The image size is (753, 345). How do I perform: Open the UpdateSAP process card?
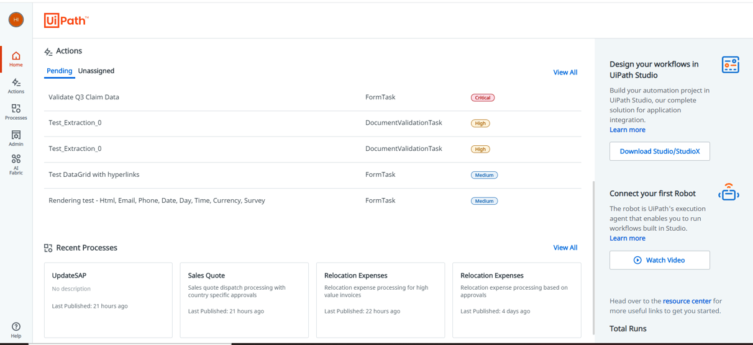(108, 300)
